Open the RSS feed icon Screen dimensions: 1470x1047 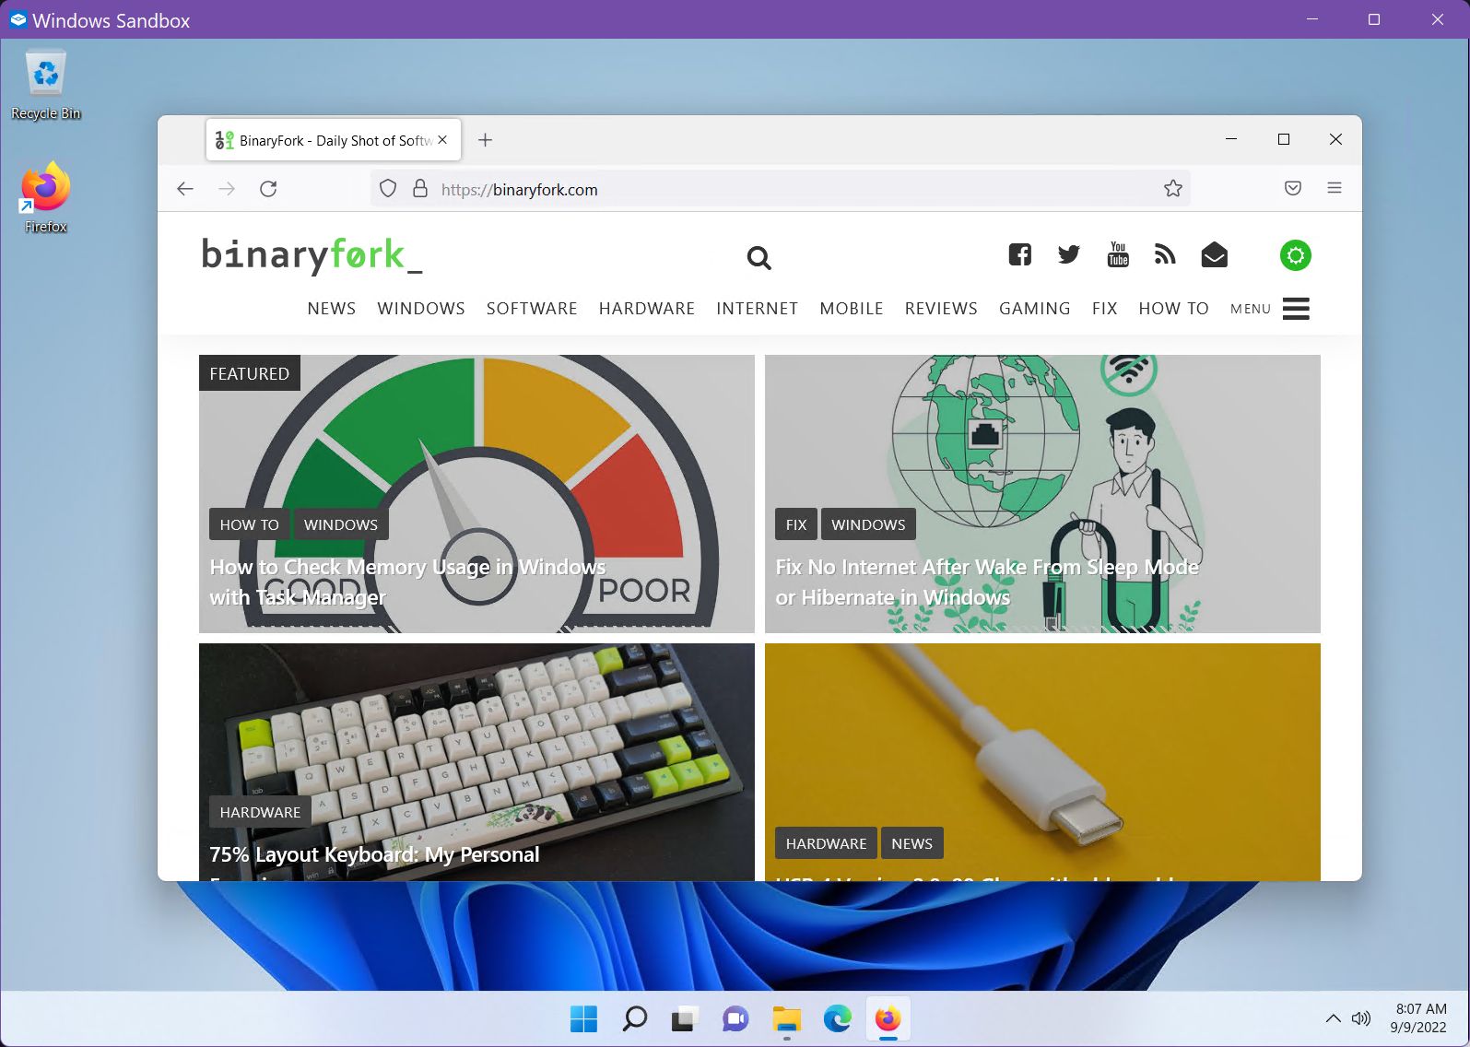(1165, 255)
